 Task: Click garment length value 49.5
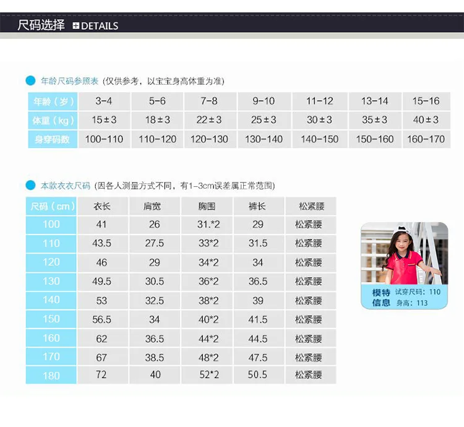103,282
